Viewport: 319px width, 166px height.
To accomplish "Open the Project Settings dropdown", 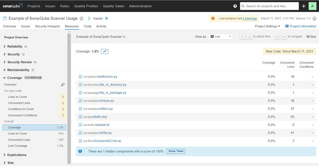I will point(267,26).
